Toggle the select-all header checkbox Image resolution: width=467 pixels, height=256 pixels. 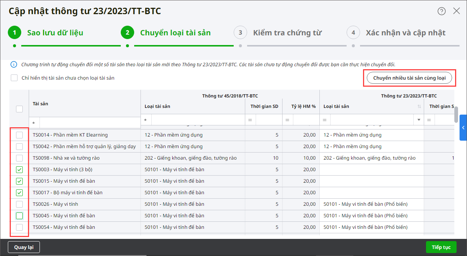coord(19,109)
